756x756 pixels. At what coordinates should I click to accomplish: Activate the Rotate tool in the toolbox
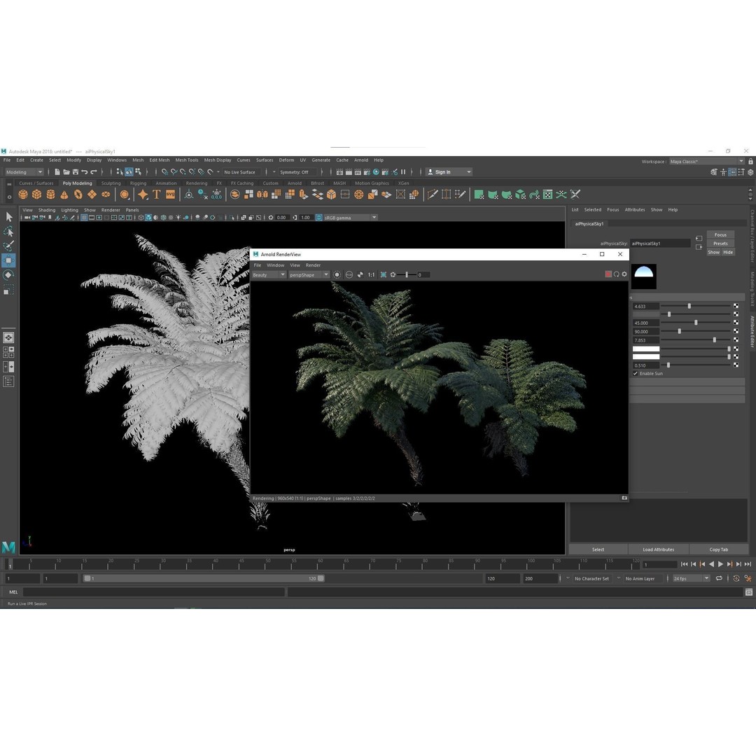[8, 275]
